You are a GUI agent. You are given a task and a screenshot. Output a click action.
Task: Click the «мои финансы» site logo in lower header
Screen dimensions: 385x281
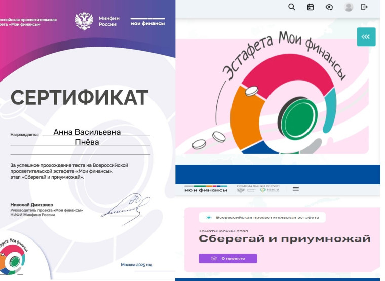coord(206,189)
